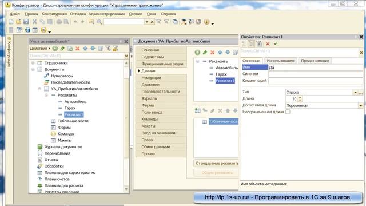Expand the Справочники tree node

(33, 63)
